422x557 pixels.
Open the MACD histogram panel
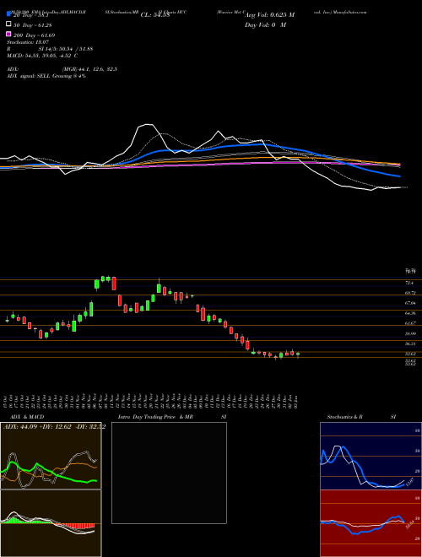coord(51,523)
